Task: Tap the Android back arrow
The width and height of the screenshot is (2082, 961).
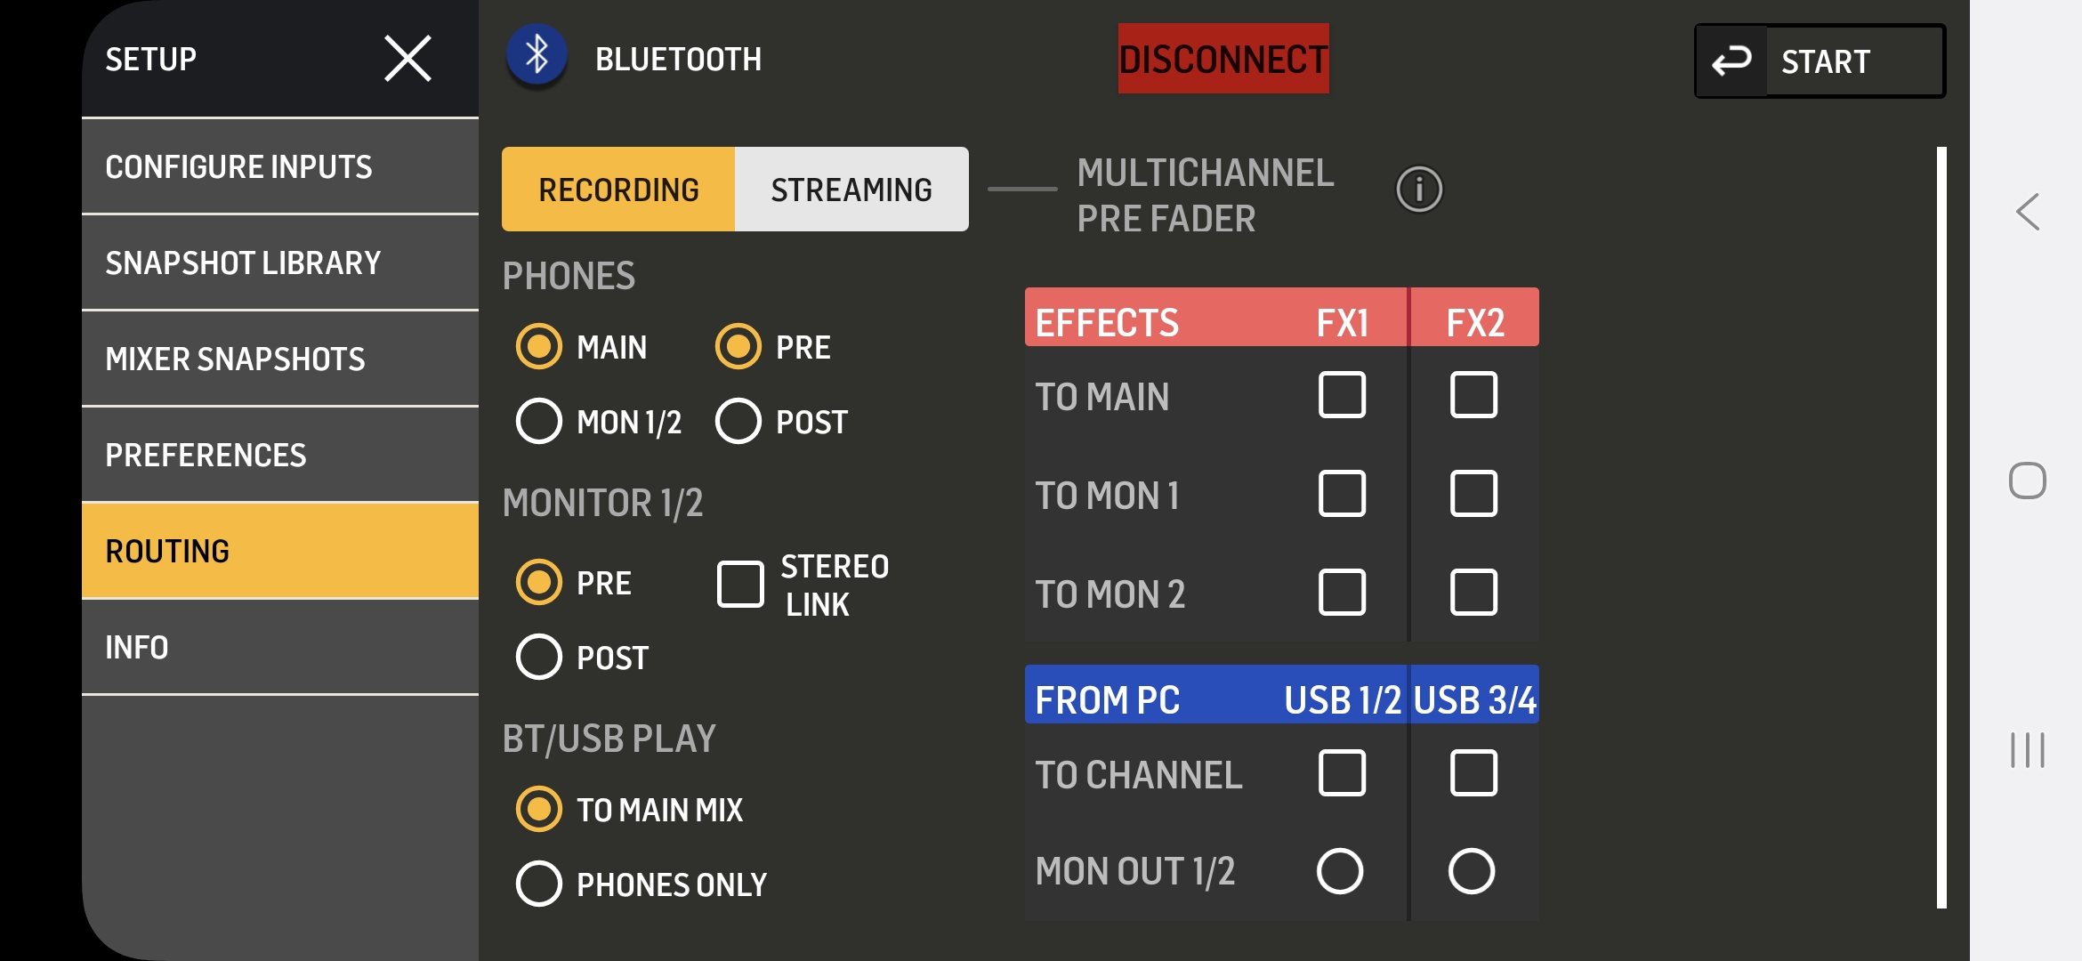Action: (x=2027, y=212)
